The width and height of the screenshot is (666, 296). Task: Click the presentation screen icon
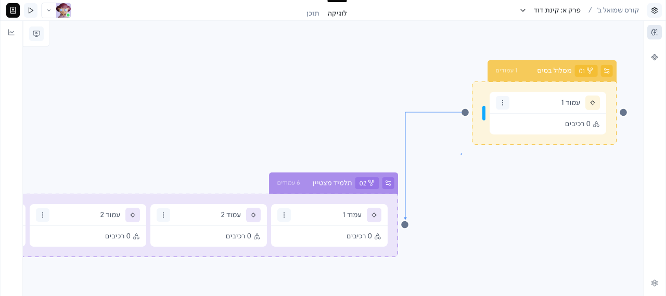point(36,34)
